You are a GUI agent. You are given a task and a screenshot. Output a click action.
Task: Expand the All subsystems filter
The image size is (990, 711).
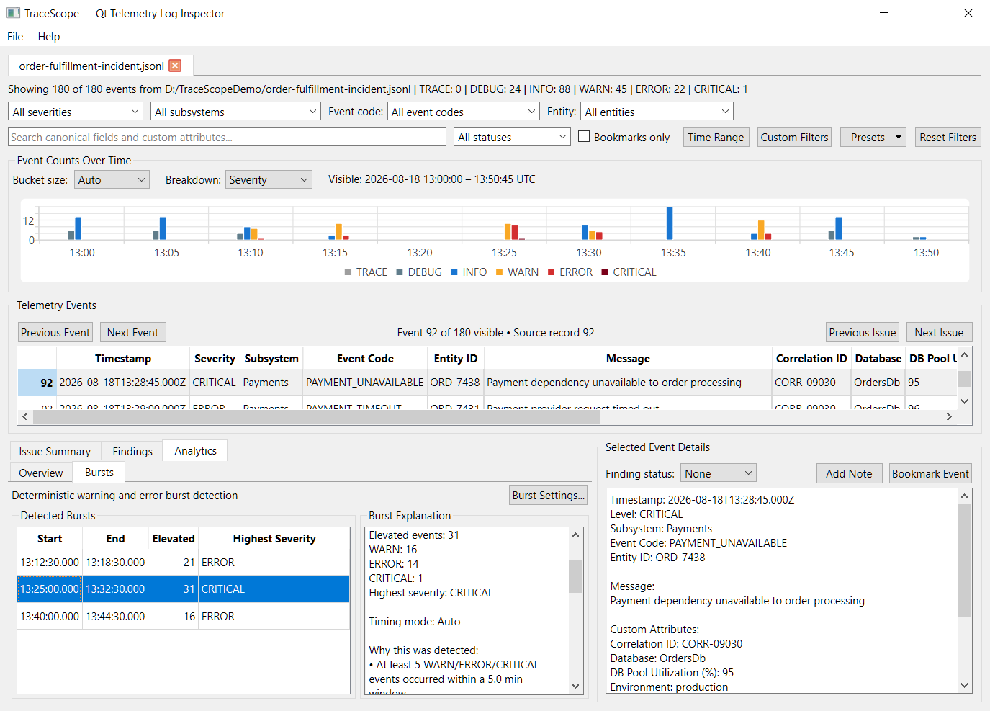tap(235, 112)
